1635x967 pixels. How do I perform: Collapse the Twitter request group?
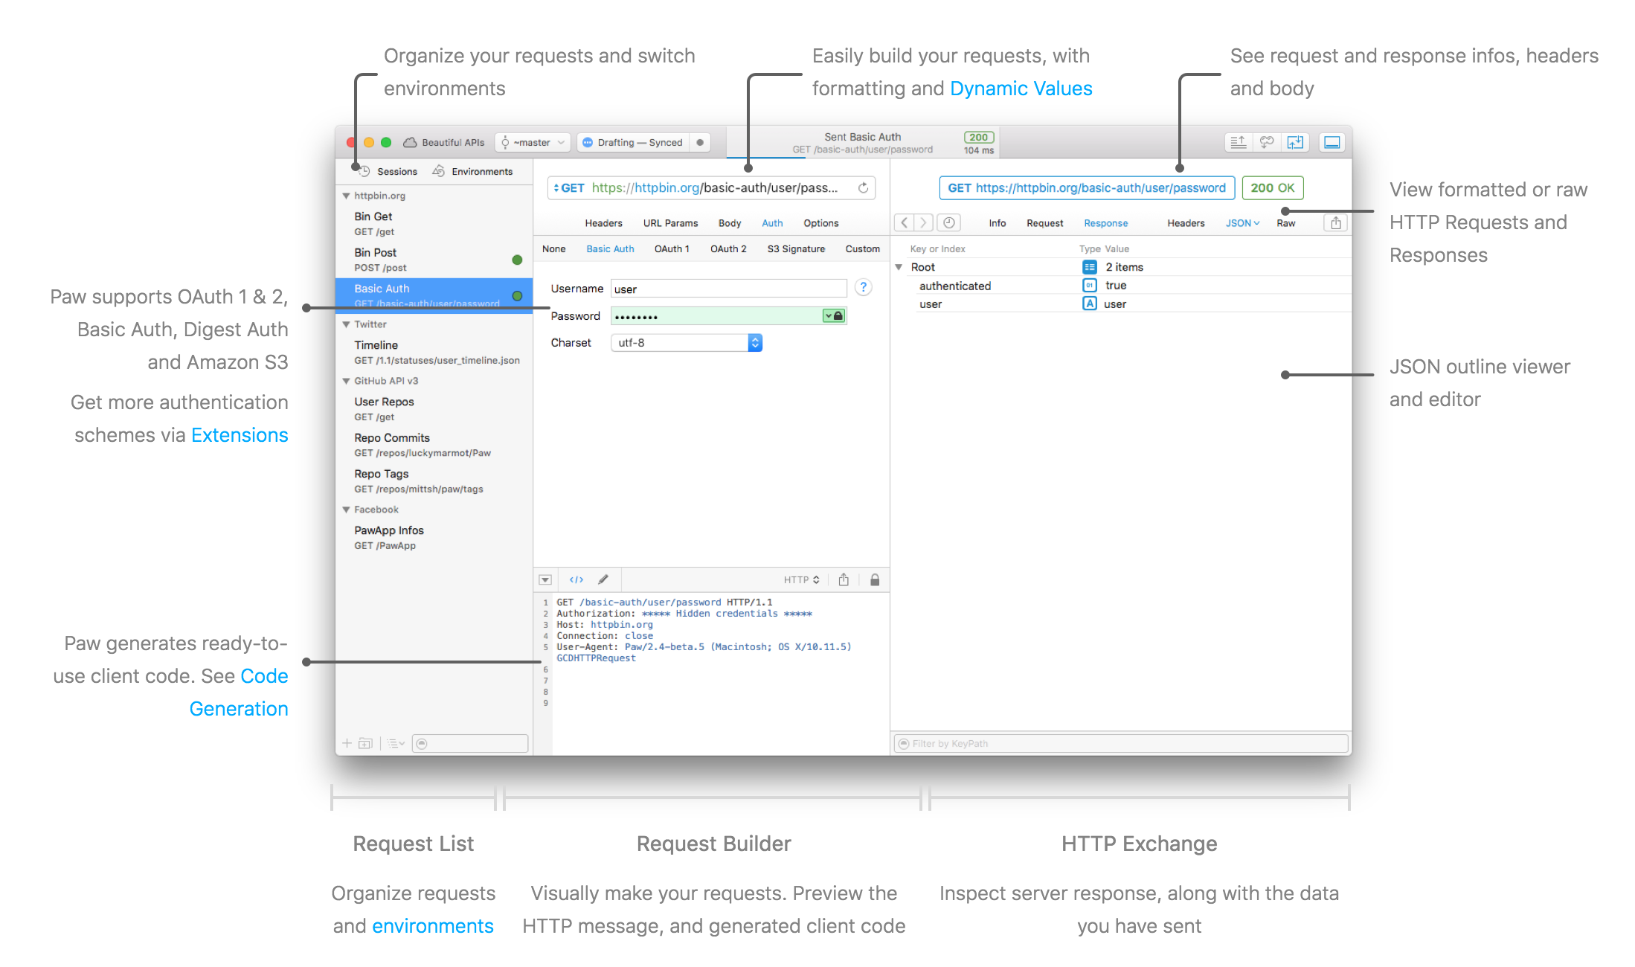pos(345,324)
